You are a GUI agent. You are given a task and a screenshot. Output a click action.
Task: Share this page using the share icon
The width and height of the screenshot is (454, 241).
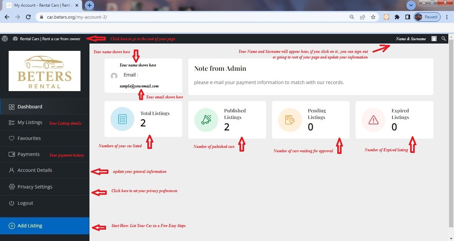(363, 17)
